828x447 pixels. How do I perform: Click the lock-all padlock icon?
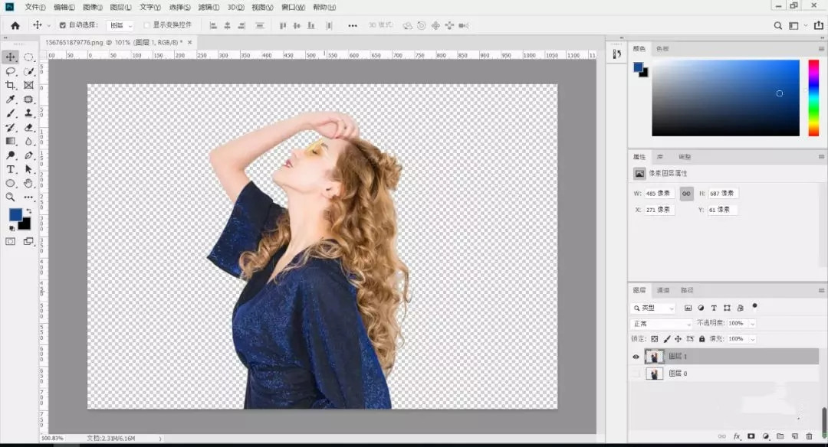pyautogui.click(x=702, y=338)
